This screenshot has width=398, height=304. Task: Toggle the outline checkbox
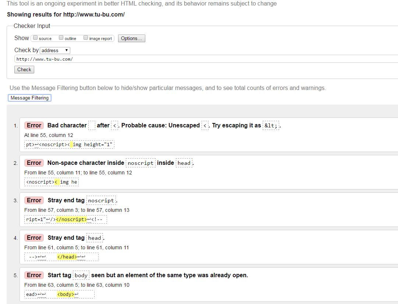coord(61,38)
